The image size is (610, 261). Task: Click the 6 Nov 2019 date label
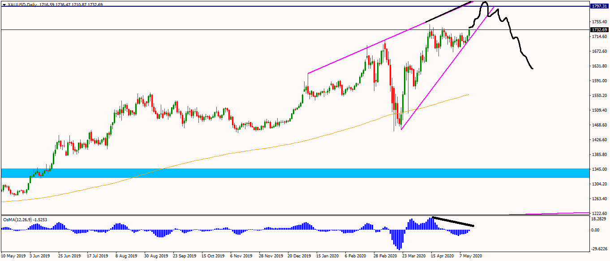click(241, 257)
